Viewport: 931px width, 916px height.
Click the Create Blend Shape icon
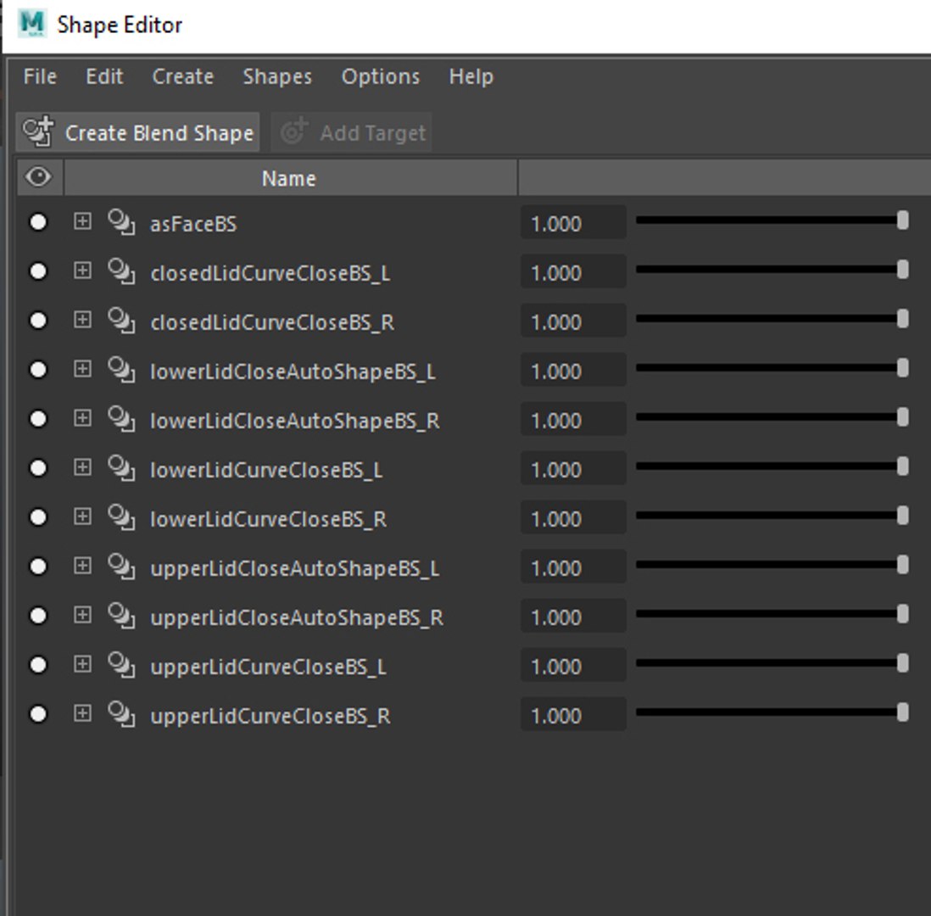click(38, 131)
